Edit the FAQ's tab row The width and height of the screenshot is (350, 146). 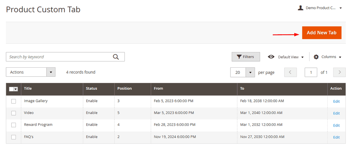(x=336, y=137)
